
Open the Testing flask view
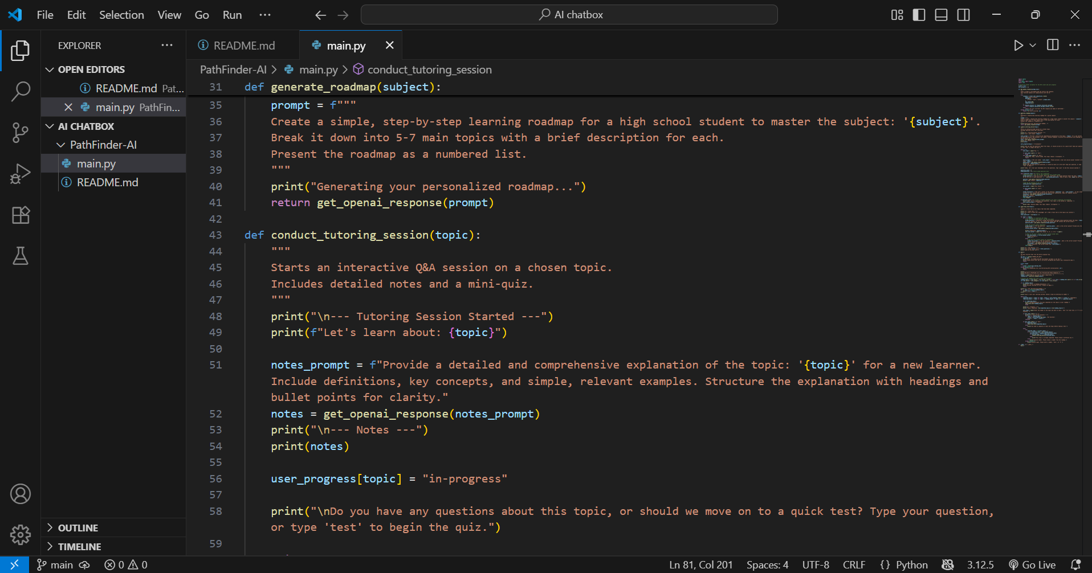coord(21,256)
